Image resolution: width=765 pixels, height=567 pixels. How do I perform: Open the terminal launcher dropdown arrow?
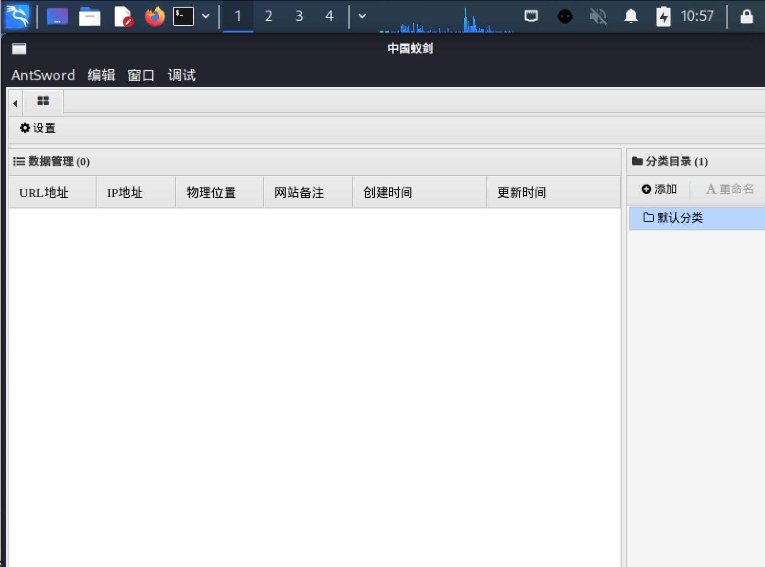click(206, 16)
